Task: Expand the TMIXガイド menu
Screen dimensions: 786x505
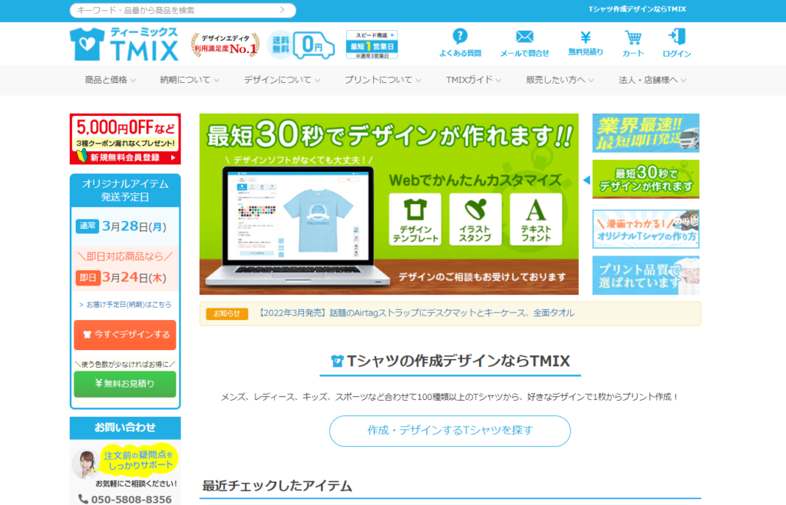Action: 474,80
